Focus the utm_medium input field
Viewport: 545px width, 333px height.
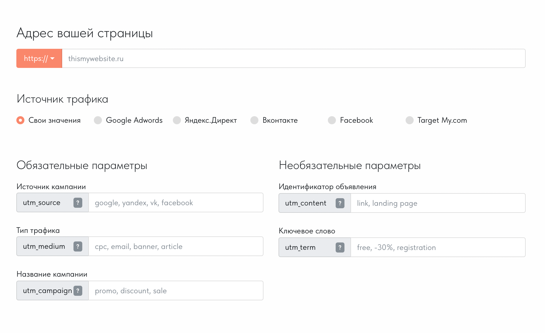pos(176,246)
